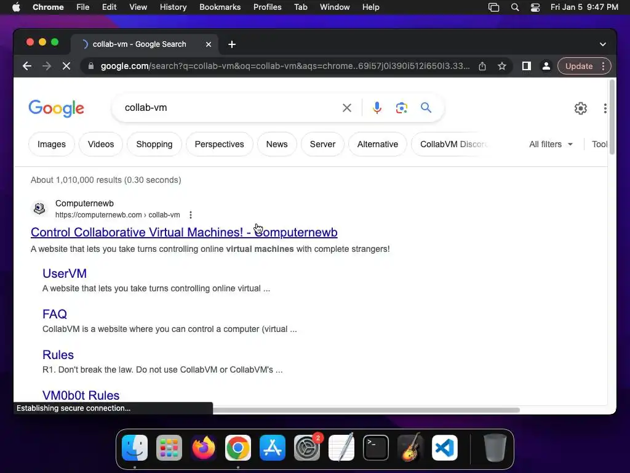Open the FAQ sitelink
The image size is (630, 473).
(x=55, y=314)
